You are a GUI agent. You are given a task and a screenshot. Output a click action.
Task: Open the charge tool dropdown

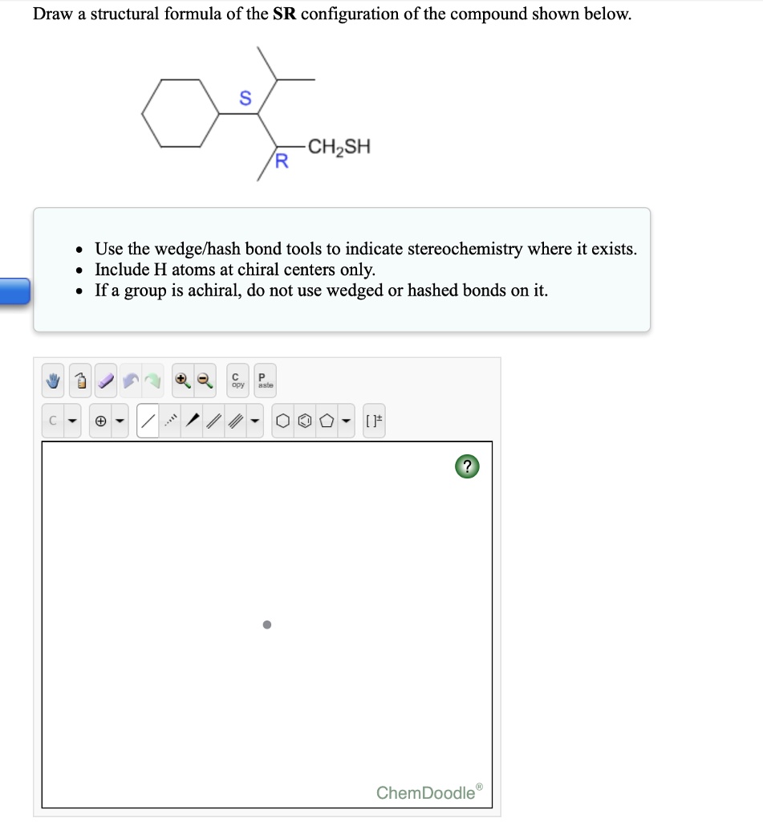pos(120,420)
